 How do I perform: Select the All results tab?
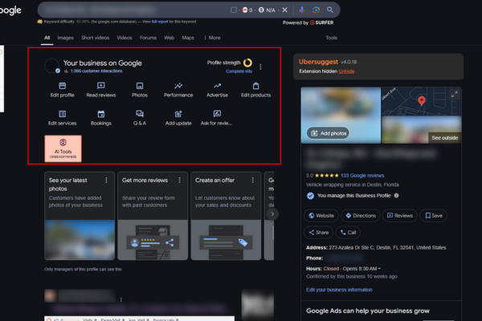click(x=47, y=38)
